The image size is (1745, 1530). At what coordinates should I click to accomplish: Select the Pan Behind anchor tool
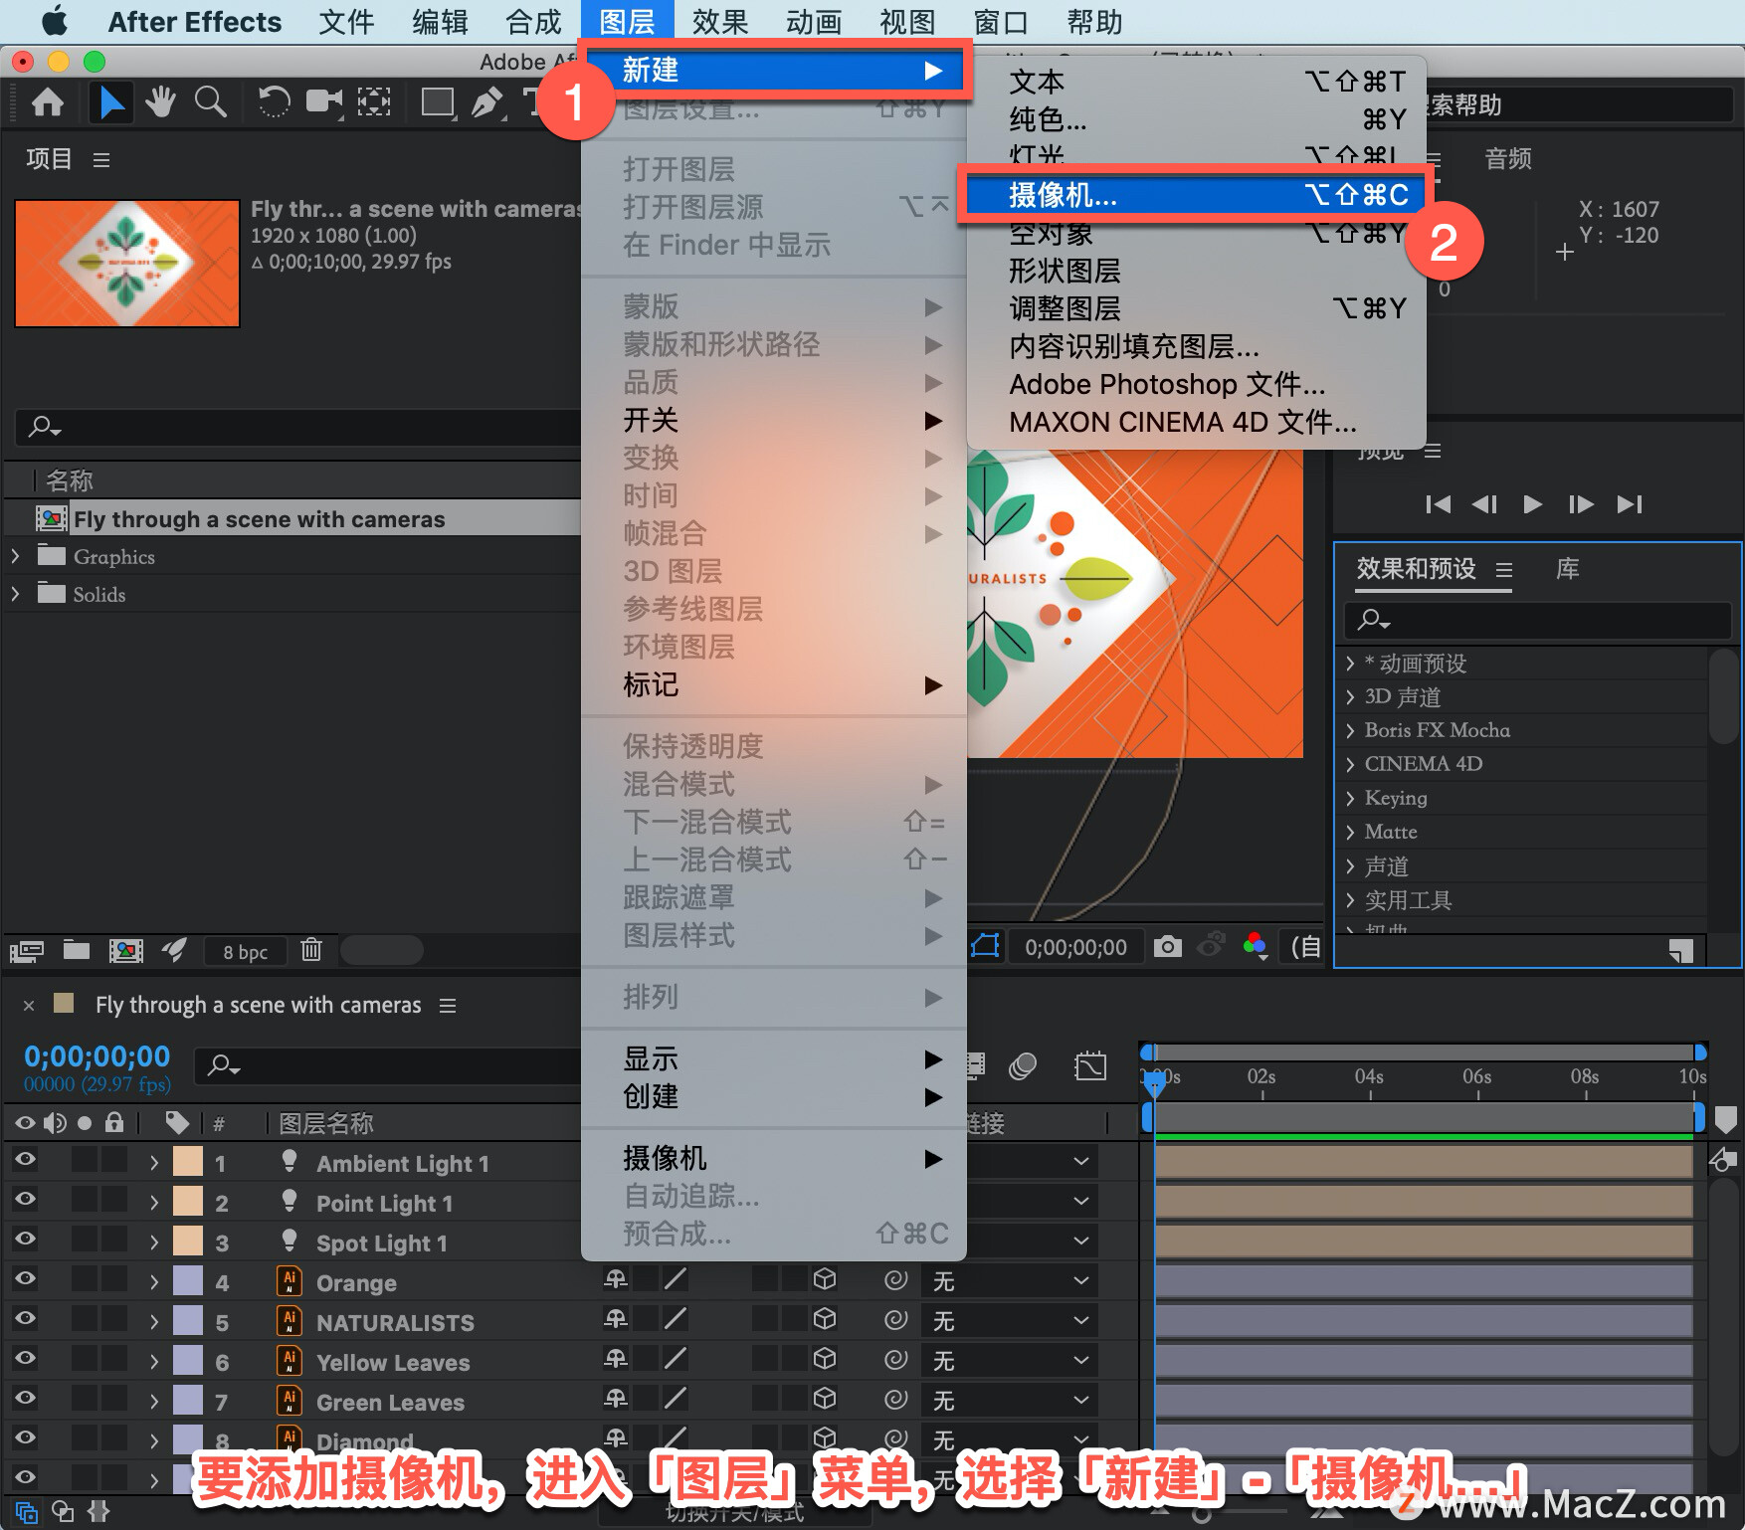pyautogui.click(x=374, y=102)
